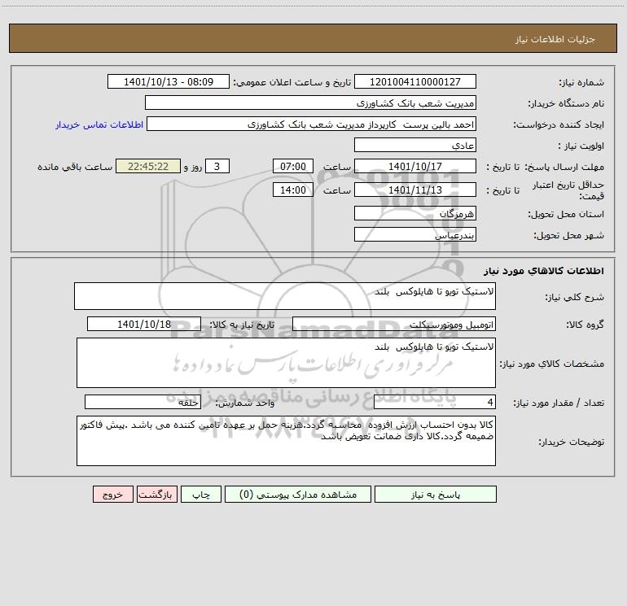
Task: Click the بازگشت back button
Action: [156, 494]
